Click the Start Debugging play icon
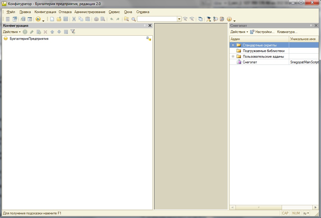This screenshot has height=218, width=321. point(38,19)
